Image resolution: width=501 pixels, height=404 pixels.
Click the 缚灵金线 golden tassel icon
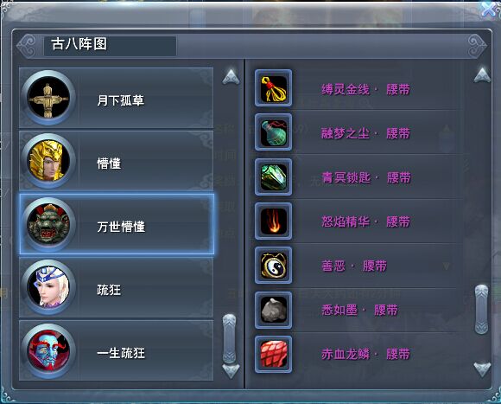pos(273,88)
